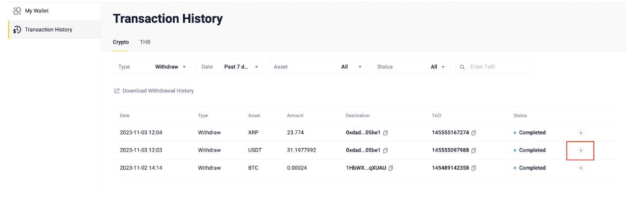Expand details of the XRP withdrawal
The image size is (627, 211).
(x=581, y=133)
